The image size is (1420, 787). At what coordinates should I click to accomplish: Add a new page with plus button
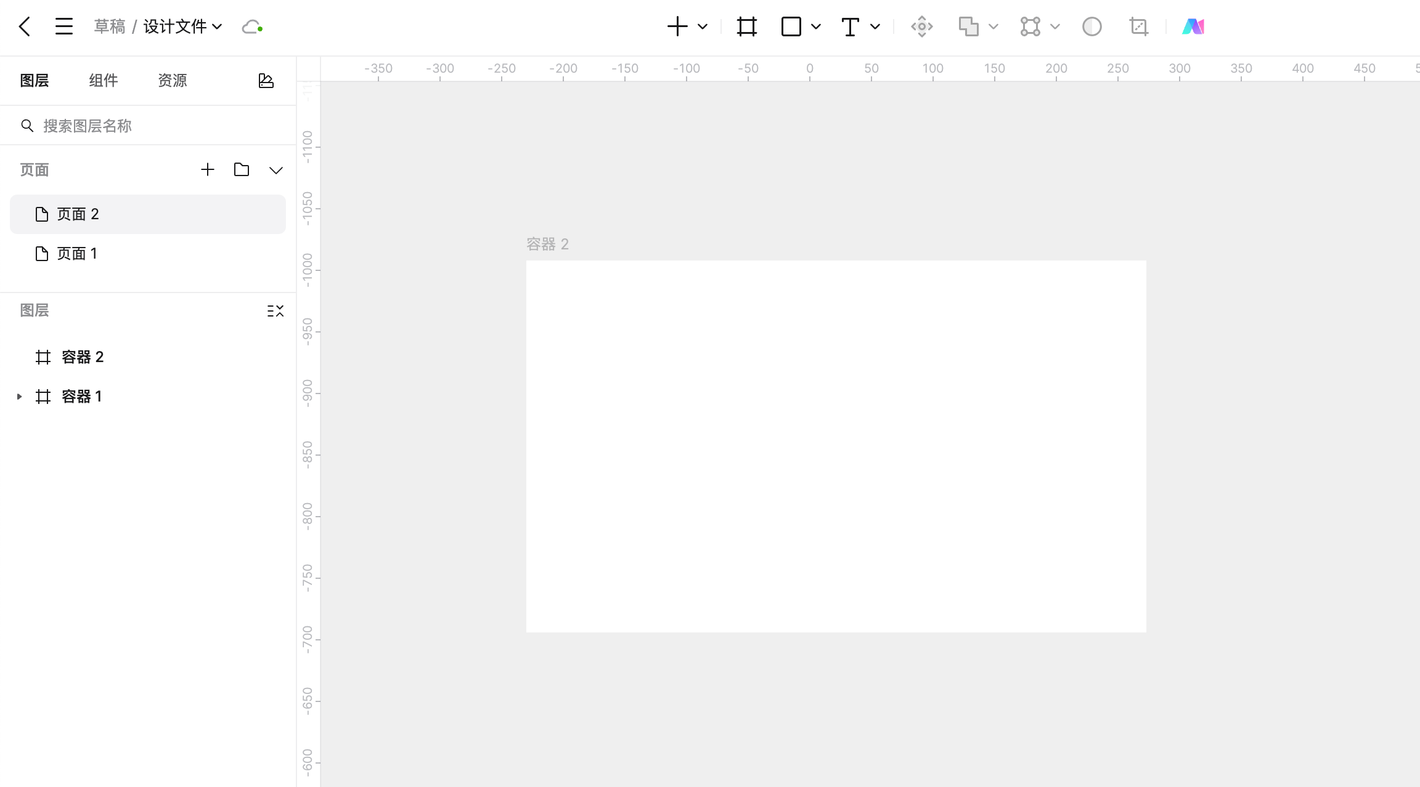tap(208, 170)
